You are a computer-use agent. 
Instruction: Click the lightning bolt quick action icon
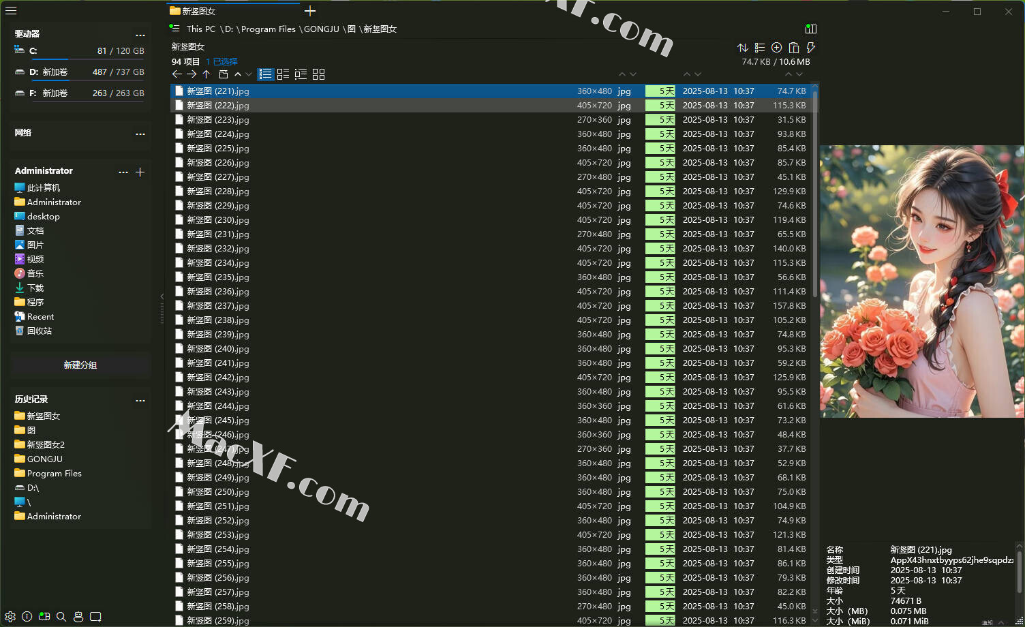(810, 48)
